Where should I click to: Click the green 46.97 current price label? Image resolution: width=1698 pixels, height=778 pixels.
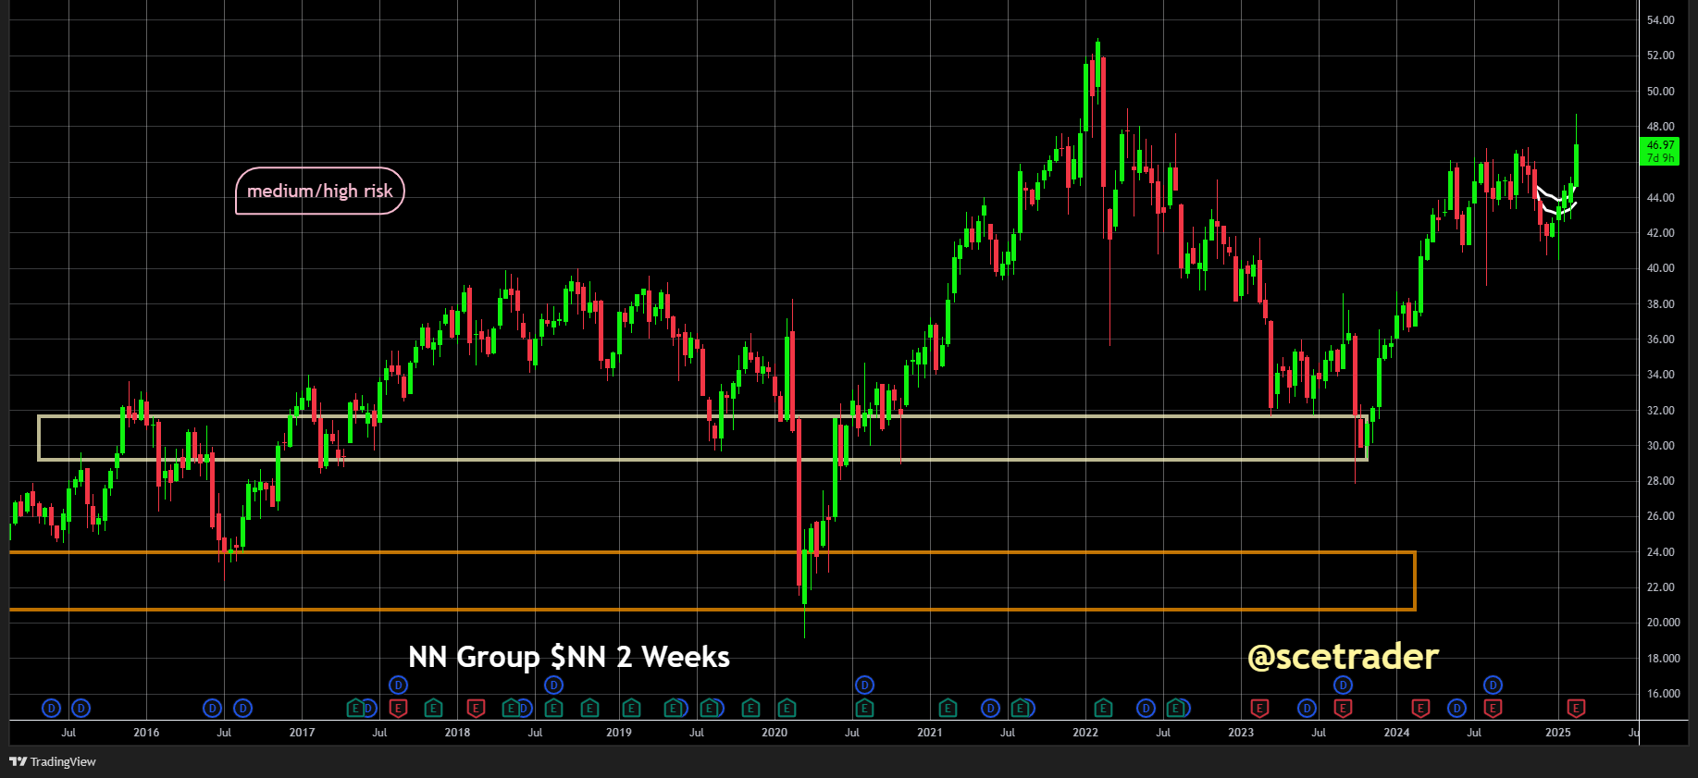(1661, 151)
